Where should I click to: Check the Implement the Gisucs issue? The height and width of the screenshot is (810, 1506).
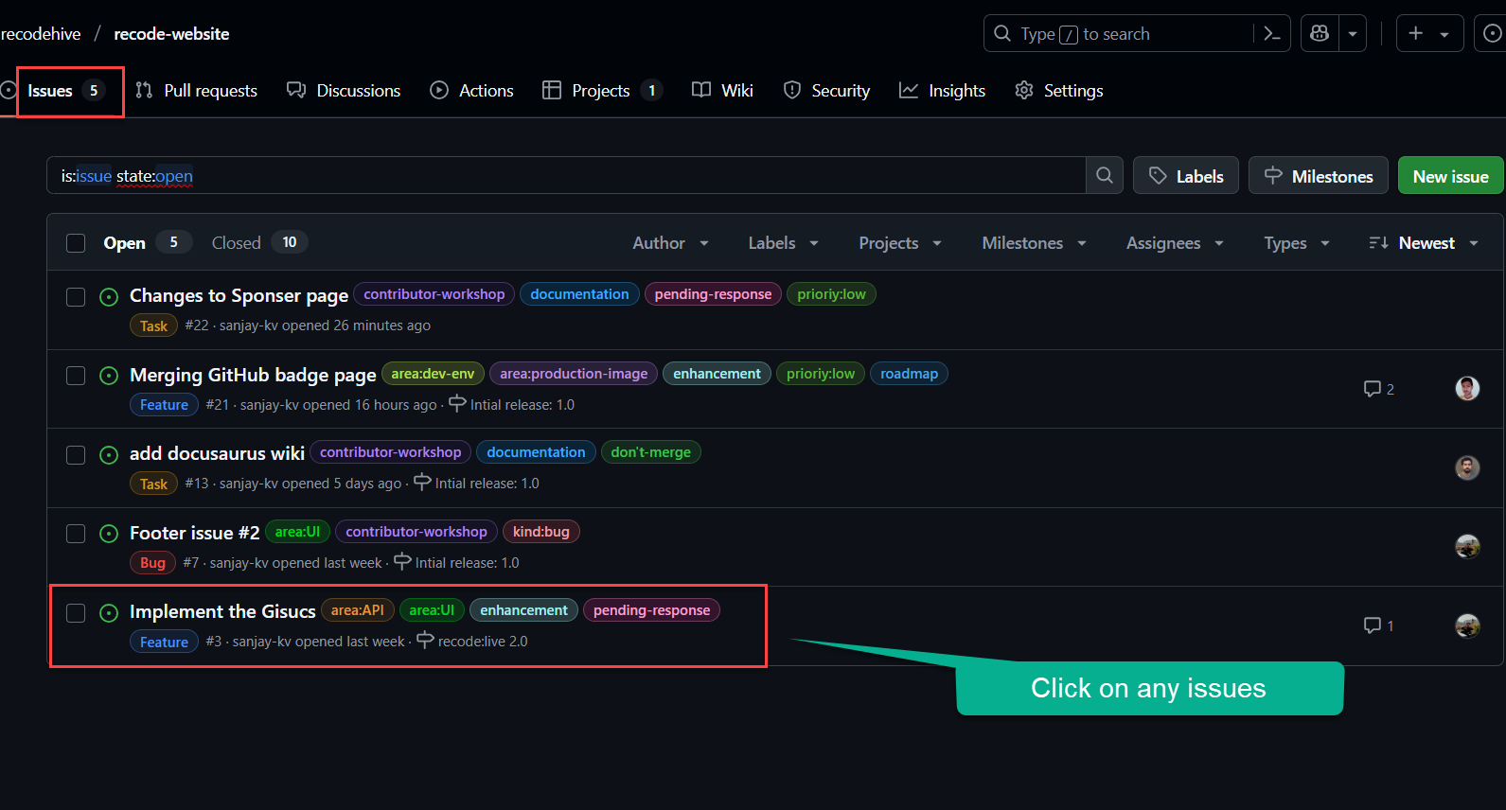tap(76, 613)
